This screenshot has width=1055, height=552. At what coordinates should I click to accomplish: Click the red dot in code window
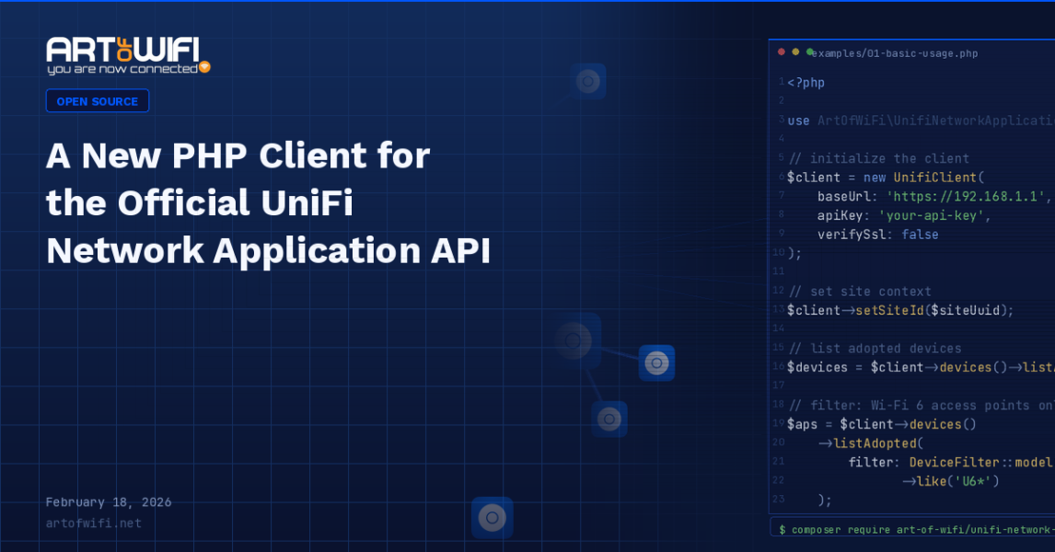click(782, 52)
